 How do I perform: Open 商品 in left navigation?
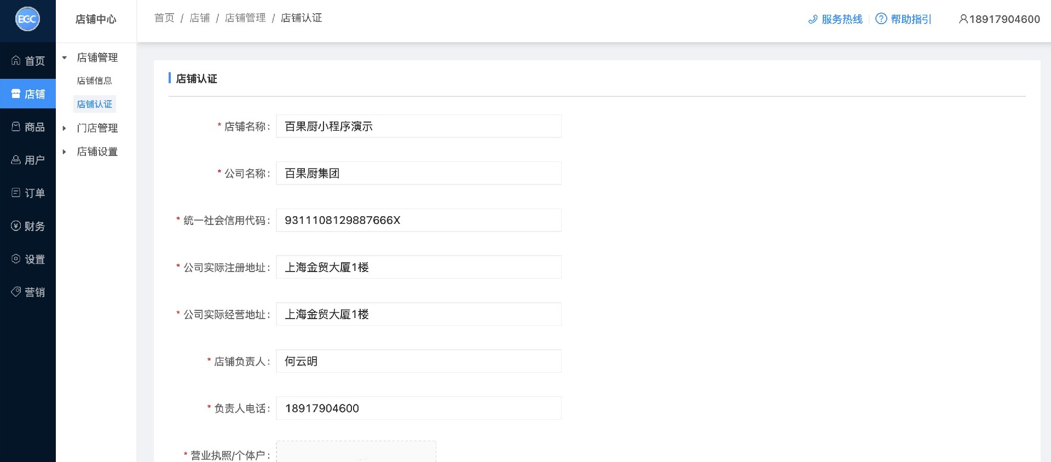(28, 127)
